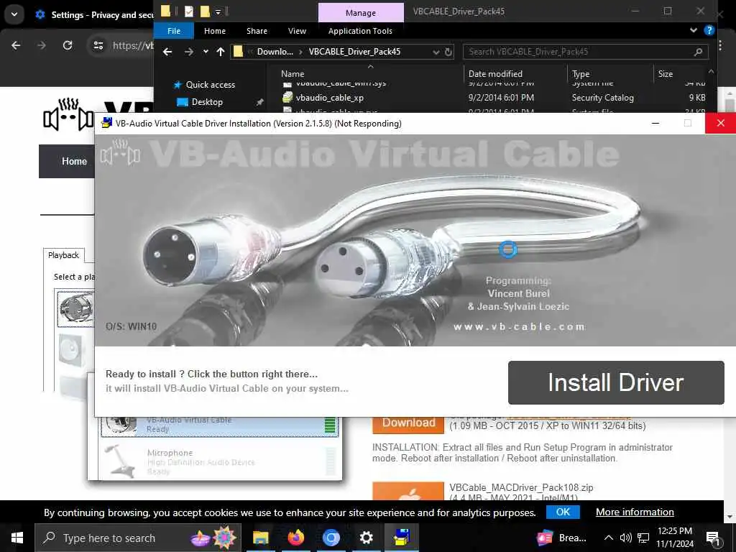Click the Type here to search box
Image resolution: width=736 pixels, height=552 pixels.
138,538
